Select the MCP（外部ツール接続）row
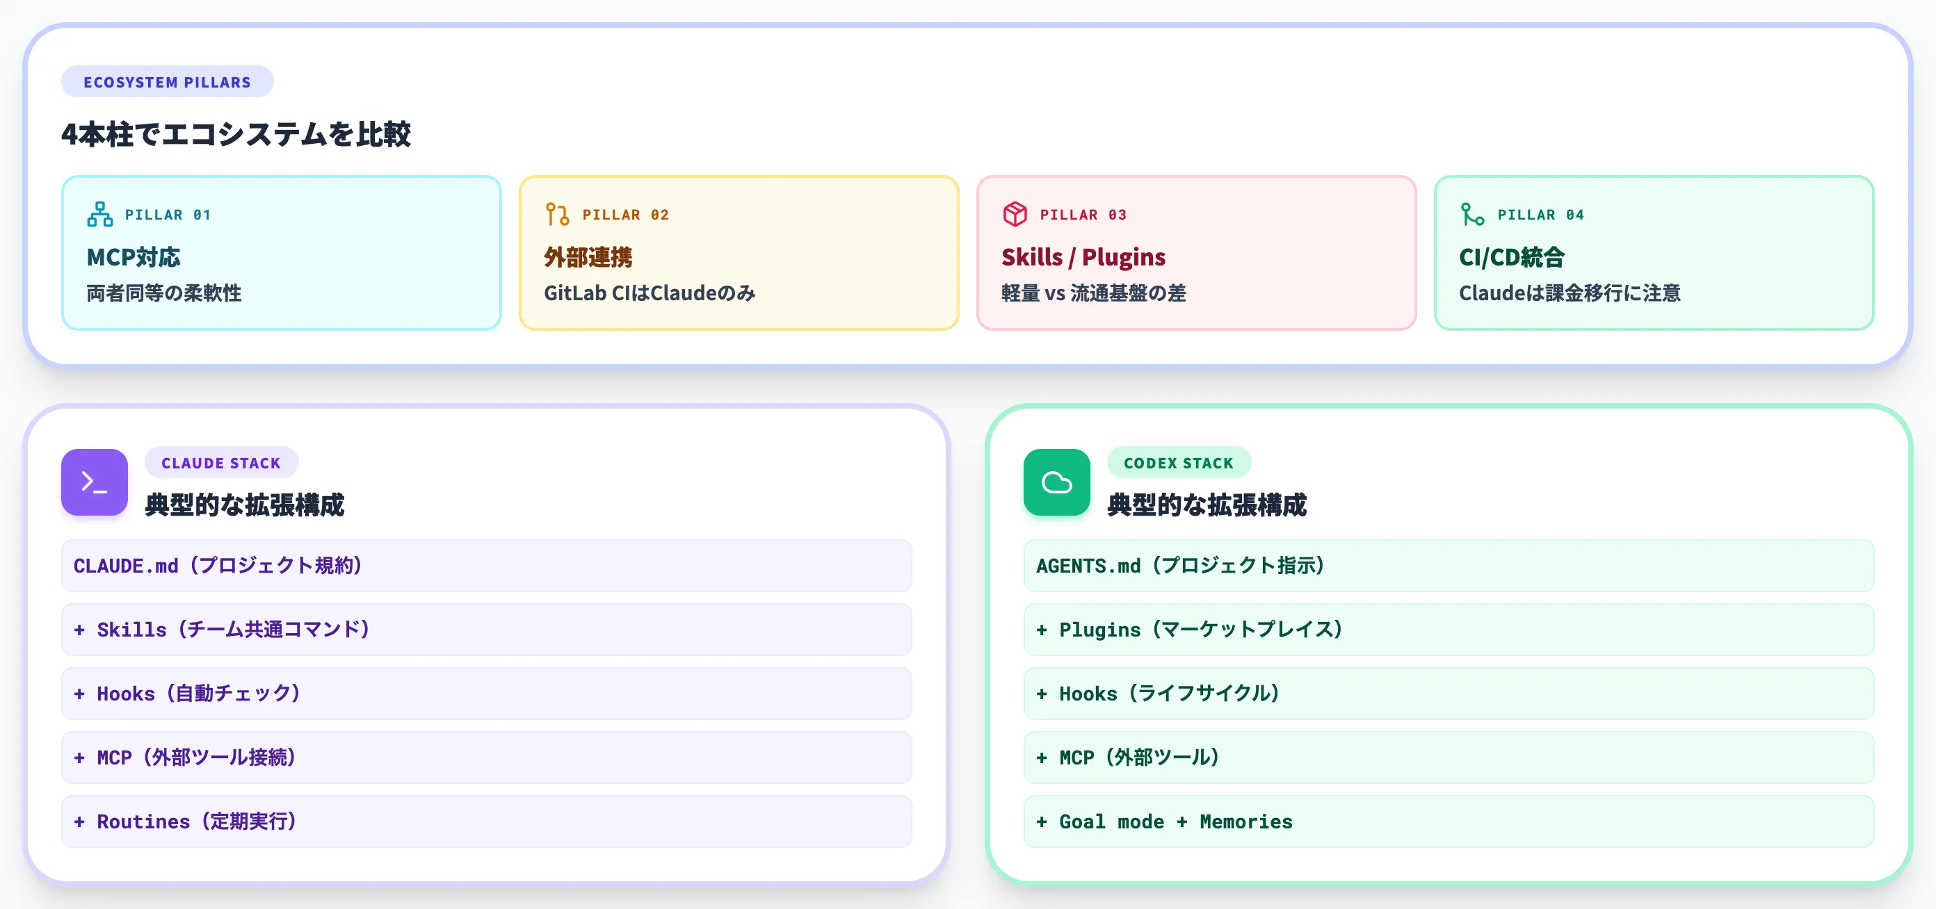1936x909 pixels. (487, 757)
